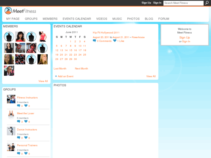This screenshot has width=211, height=158.
Task: Go to Last Month in calendar
Action: [60, 69]
